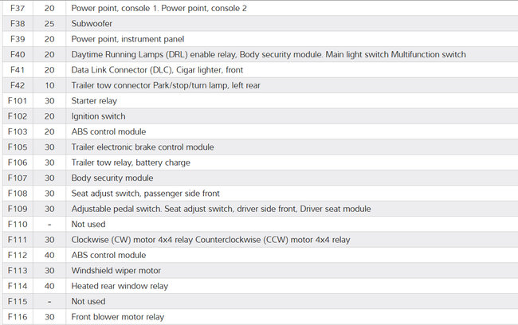Click the Daytime Running Lamps description row
The image size is (518, 325).
268,54
